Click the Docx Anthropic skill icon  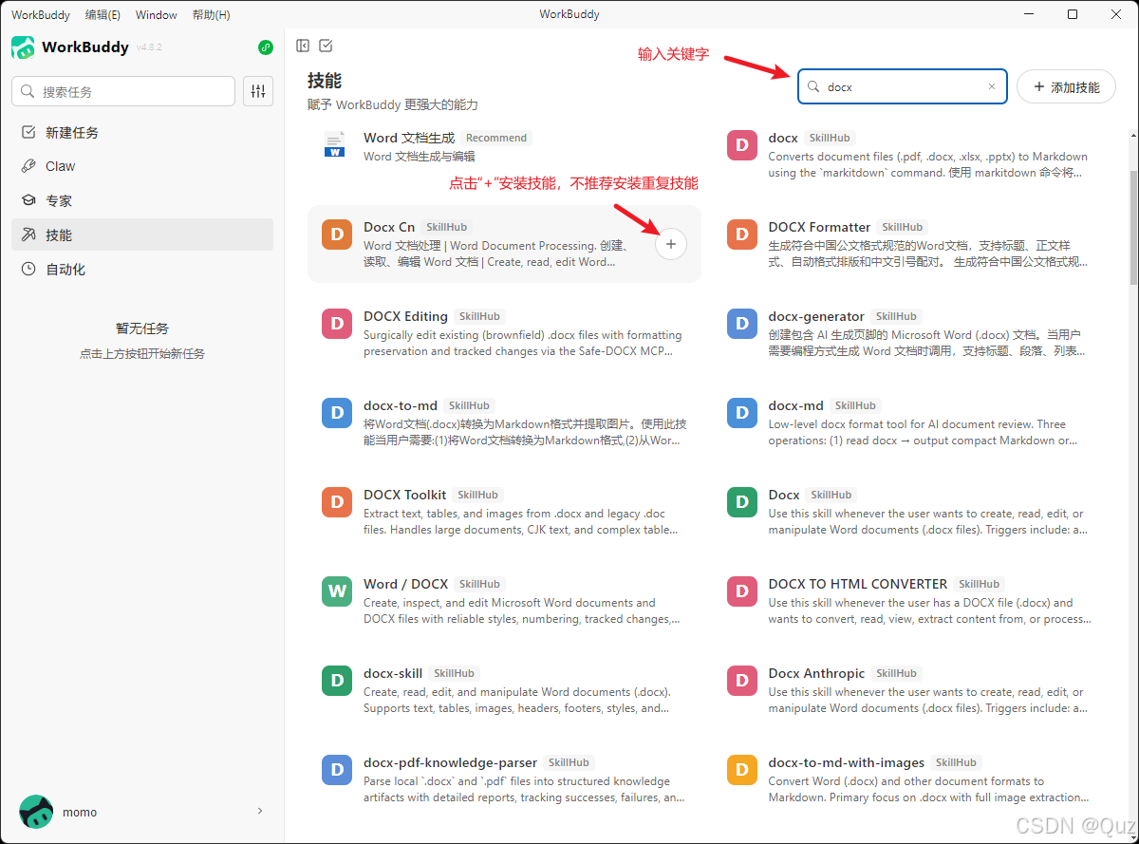point(742,681)
